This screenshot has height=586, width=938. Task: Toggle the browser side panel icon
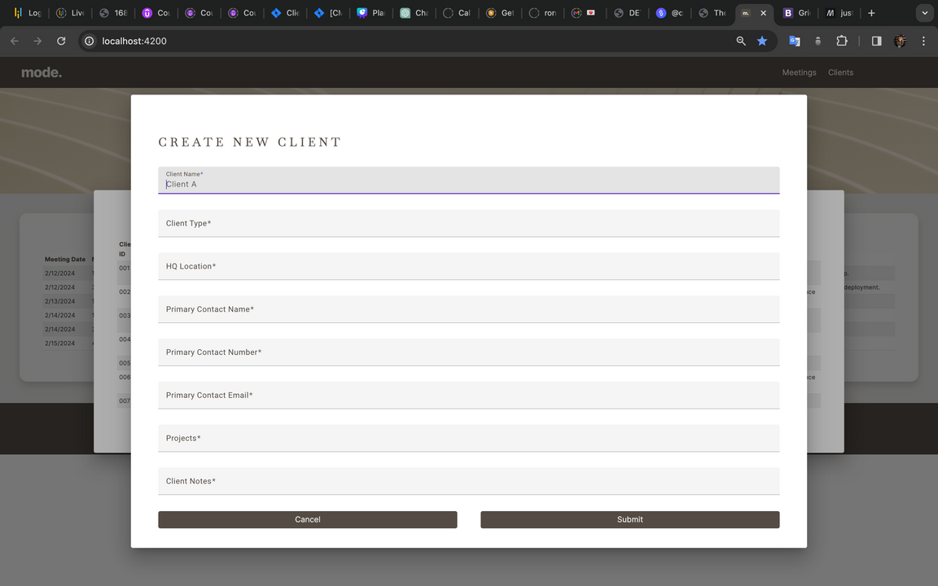(x=876, y=41)
